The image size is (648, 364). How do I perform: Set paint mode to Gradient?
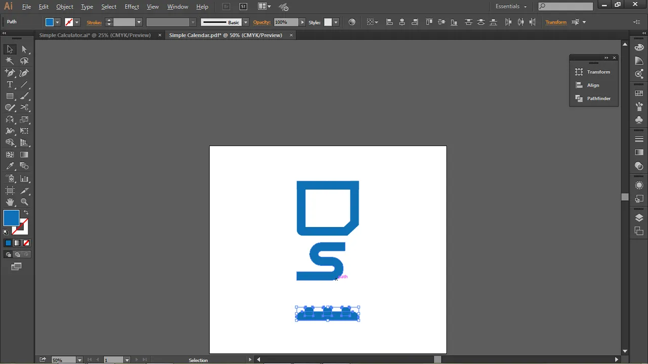[17, 243]
